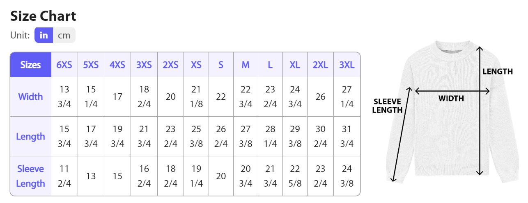Select the XL size column header
528x203 pixels.
[x=295, y=65]
